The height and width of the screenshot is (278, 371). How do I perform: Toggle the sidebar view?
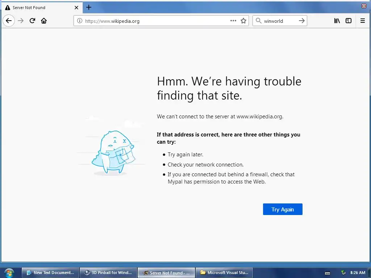pos(349,21)
